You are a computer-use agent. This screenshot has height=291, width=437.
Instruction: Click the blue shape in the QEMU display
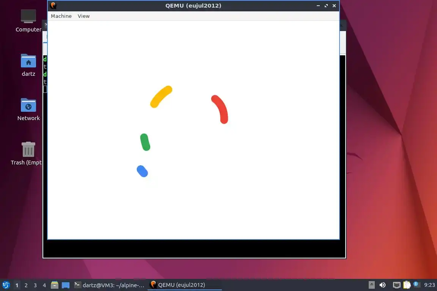pyautogui.click(x=142, y=171)
